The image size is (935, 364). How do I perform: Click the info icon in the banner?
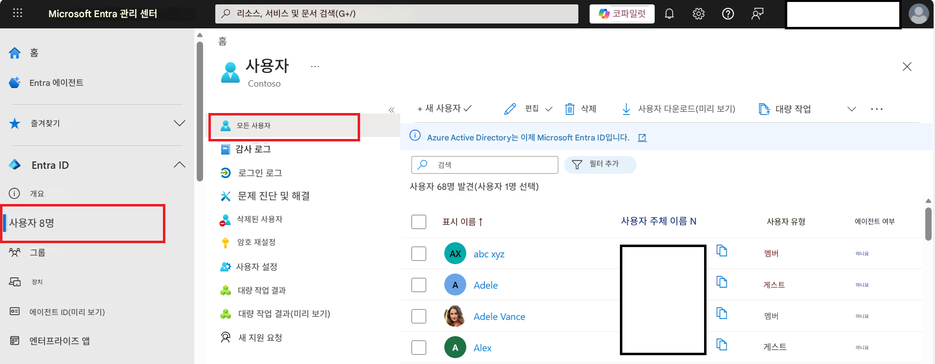[x=415, y=136]
